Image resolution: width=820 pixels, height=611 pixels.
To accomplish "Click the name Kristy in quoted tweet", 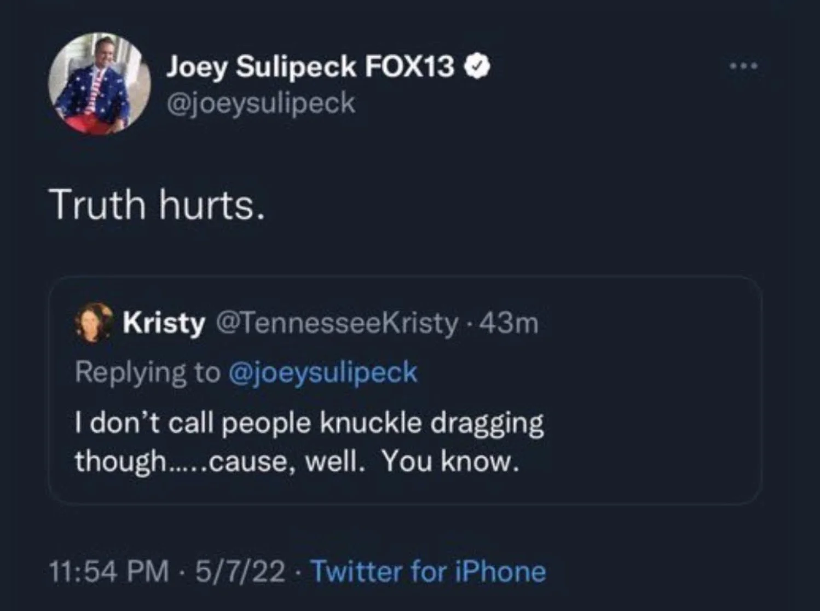I will tap(164, 323).
